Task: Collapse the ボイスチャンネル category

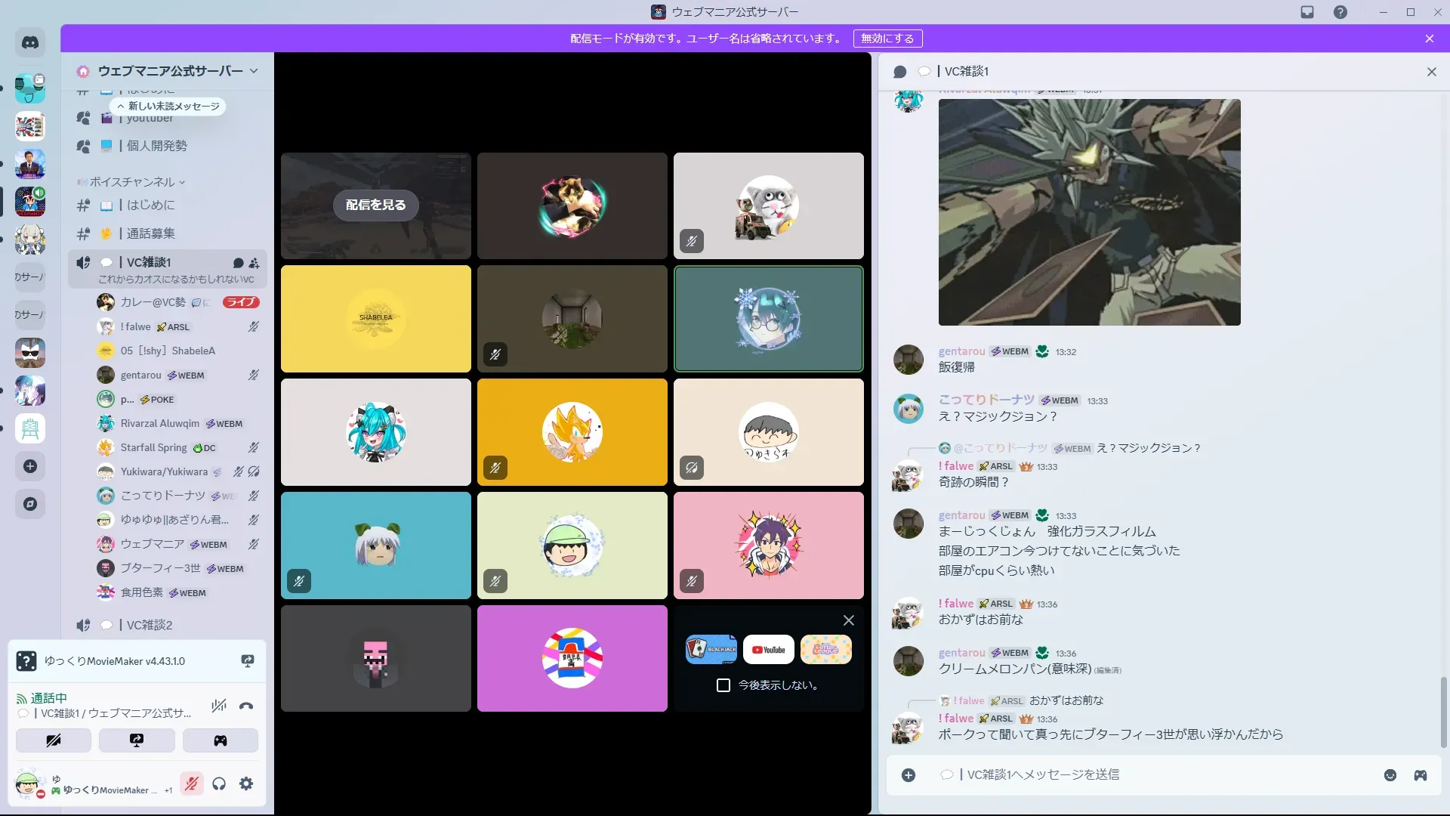Action: pos(132,182)
